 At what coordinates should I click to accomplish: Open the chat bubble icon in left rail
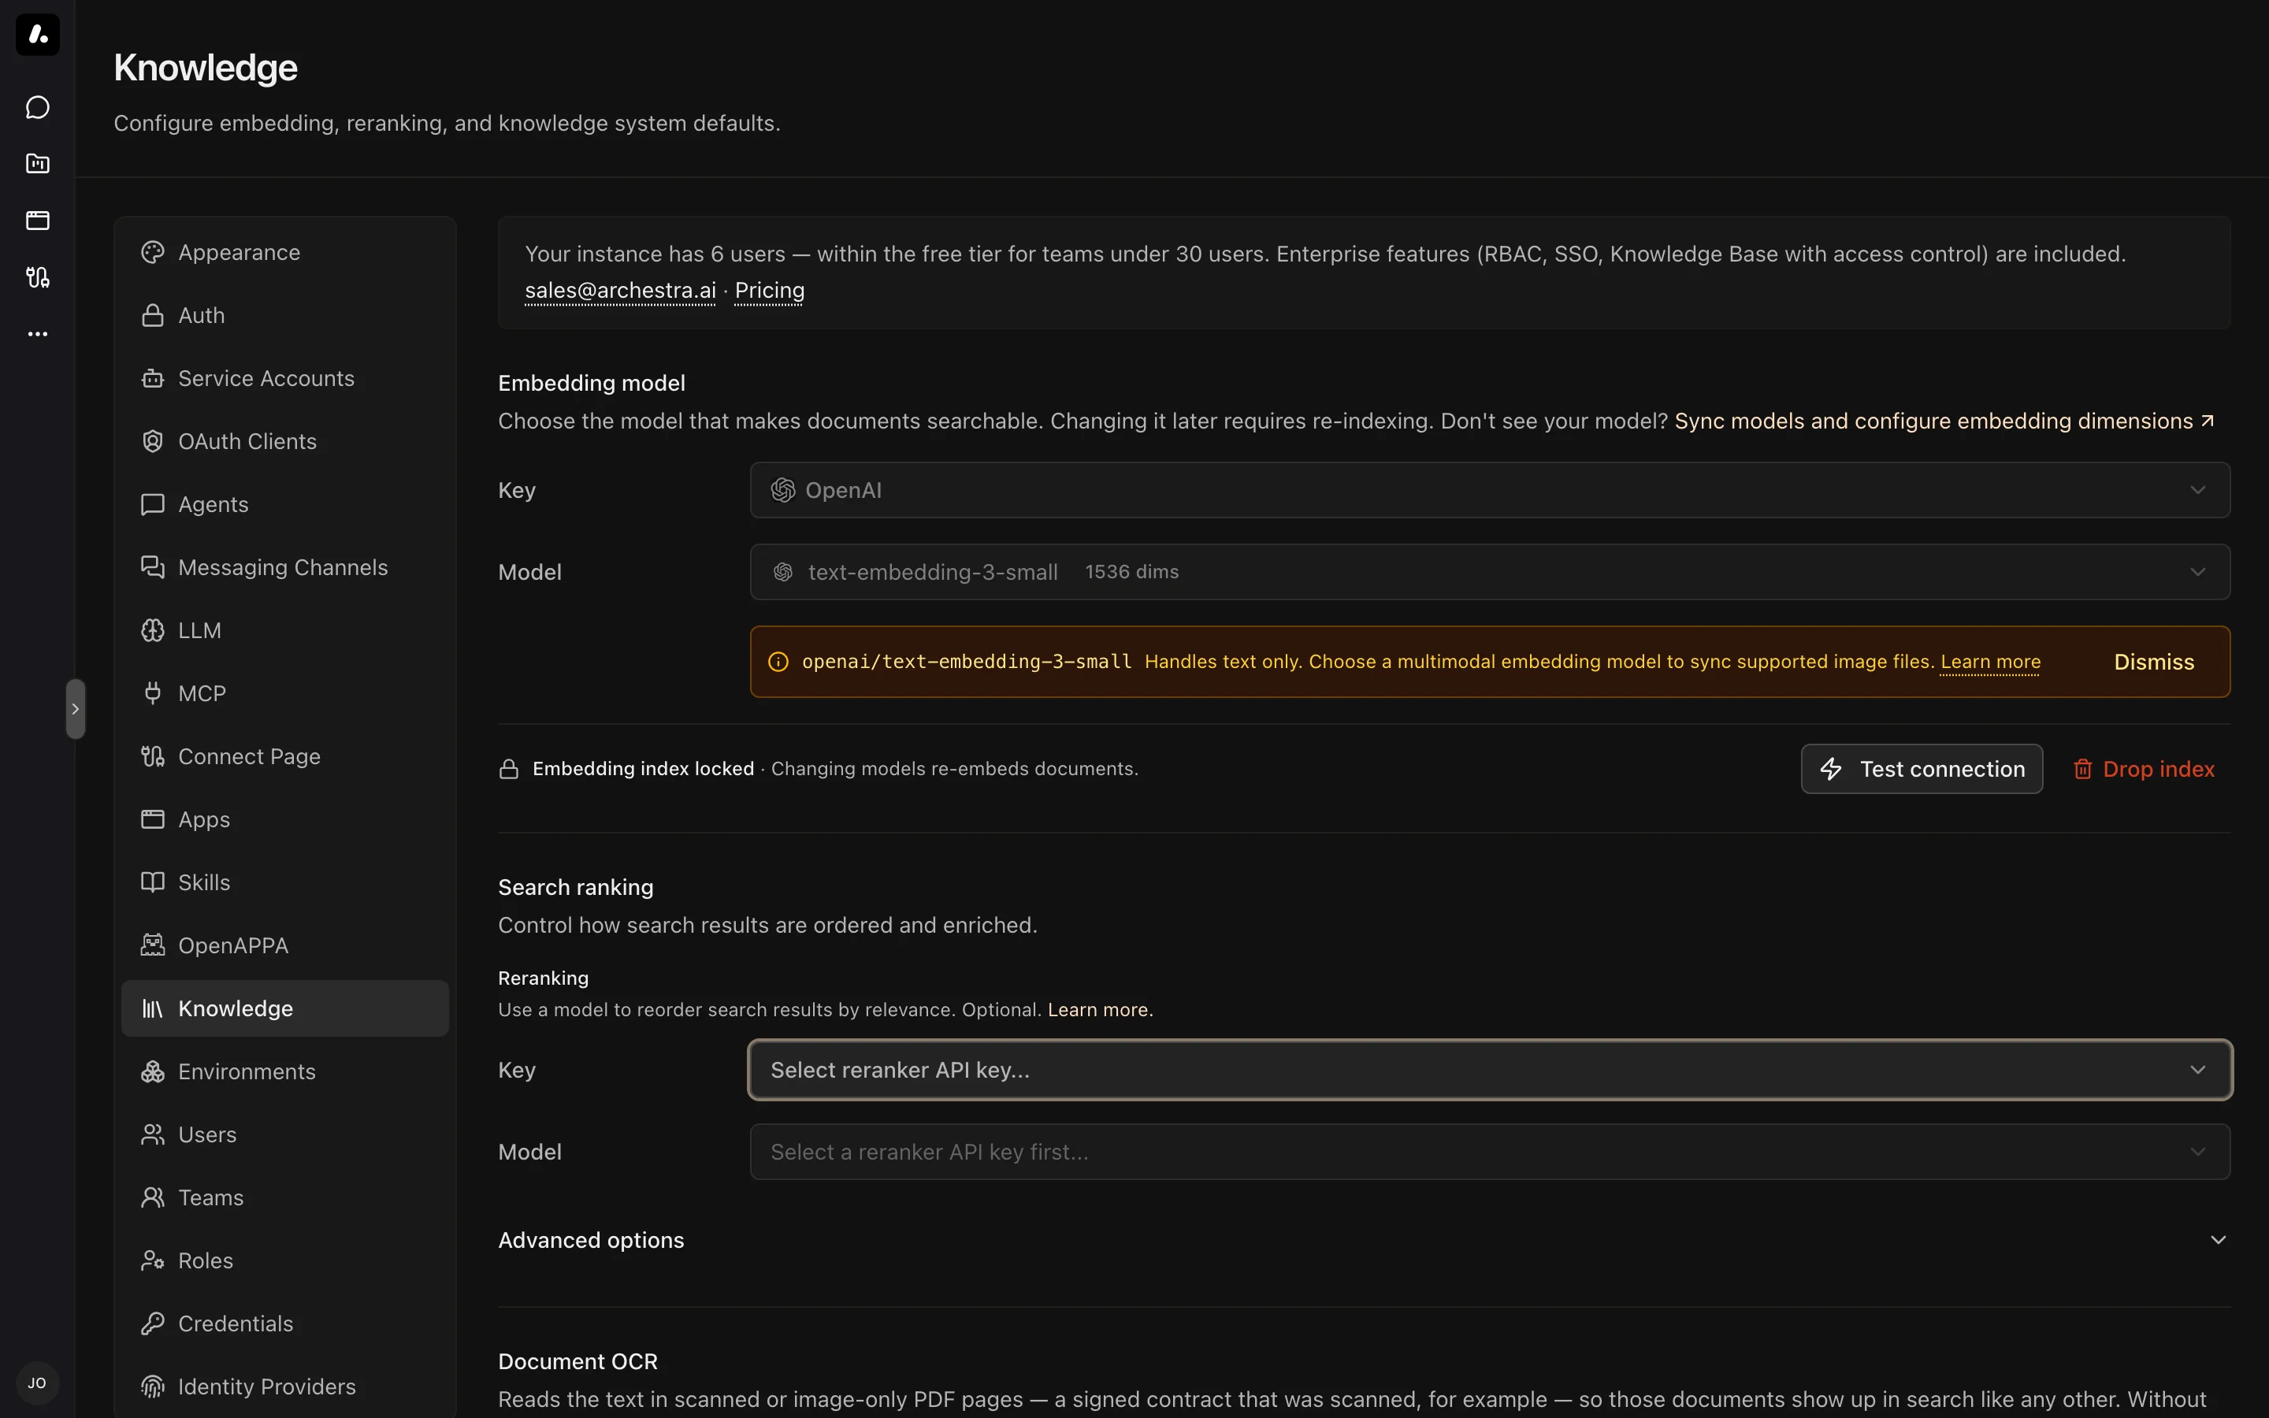(38, 108)
